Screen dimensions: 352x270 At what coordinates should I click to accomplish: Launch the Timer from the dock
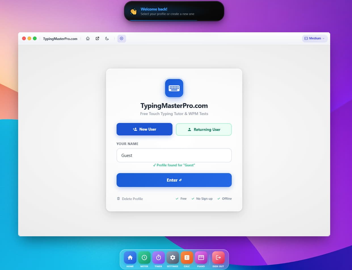tap(159, 258)
